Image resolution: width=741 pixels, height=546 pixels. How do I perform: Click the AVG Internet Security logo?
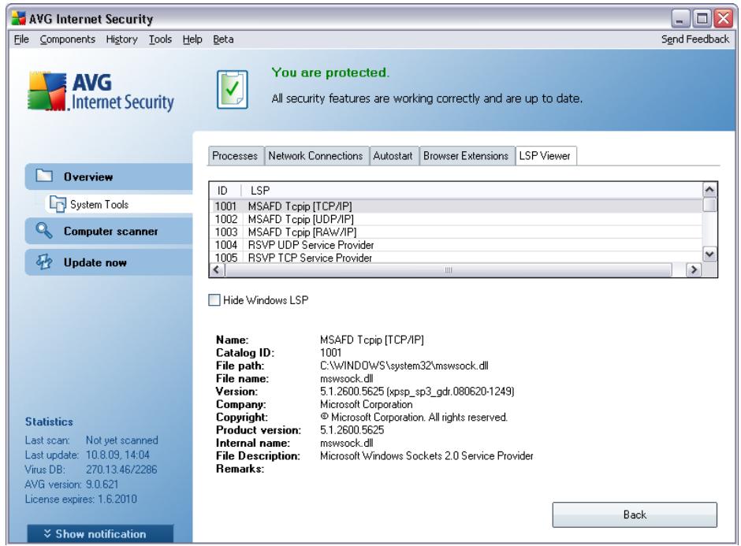coord(101,92)
